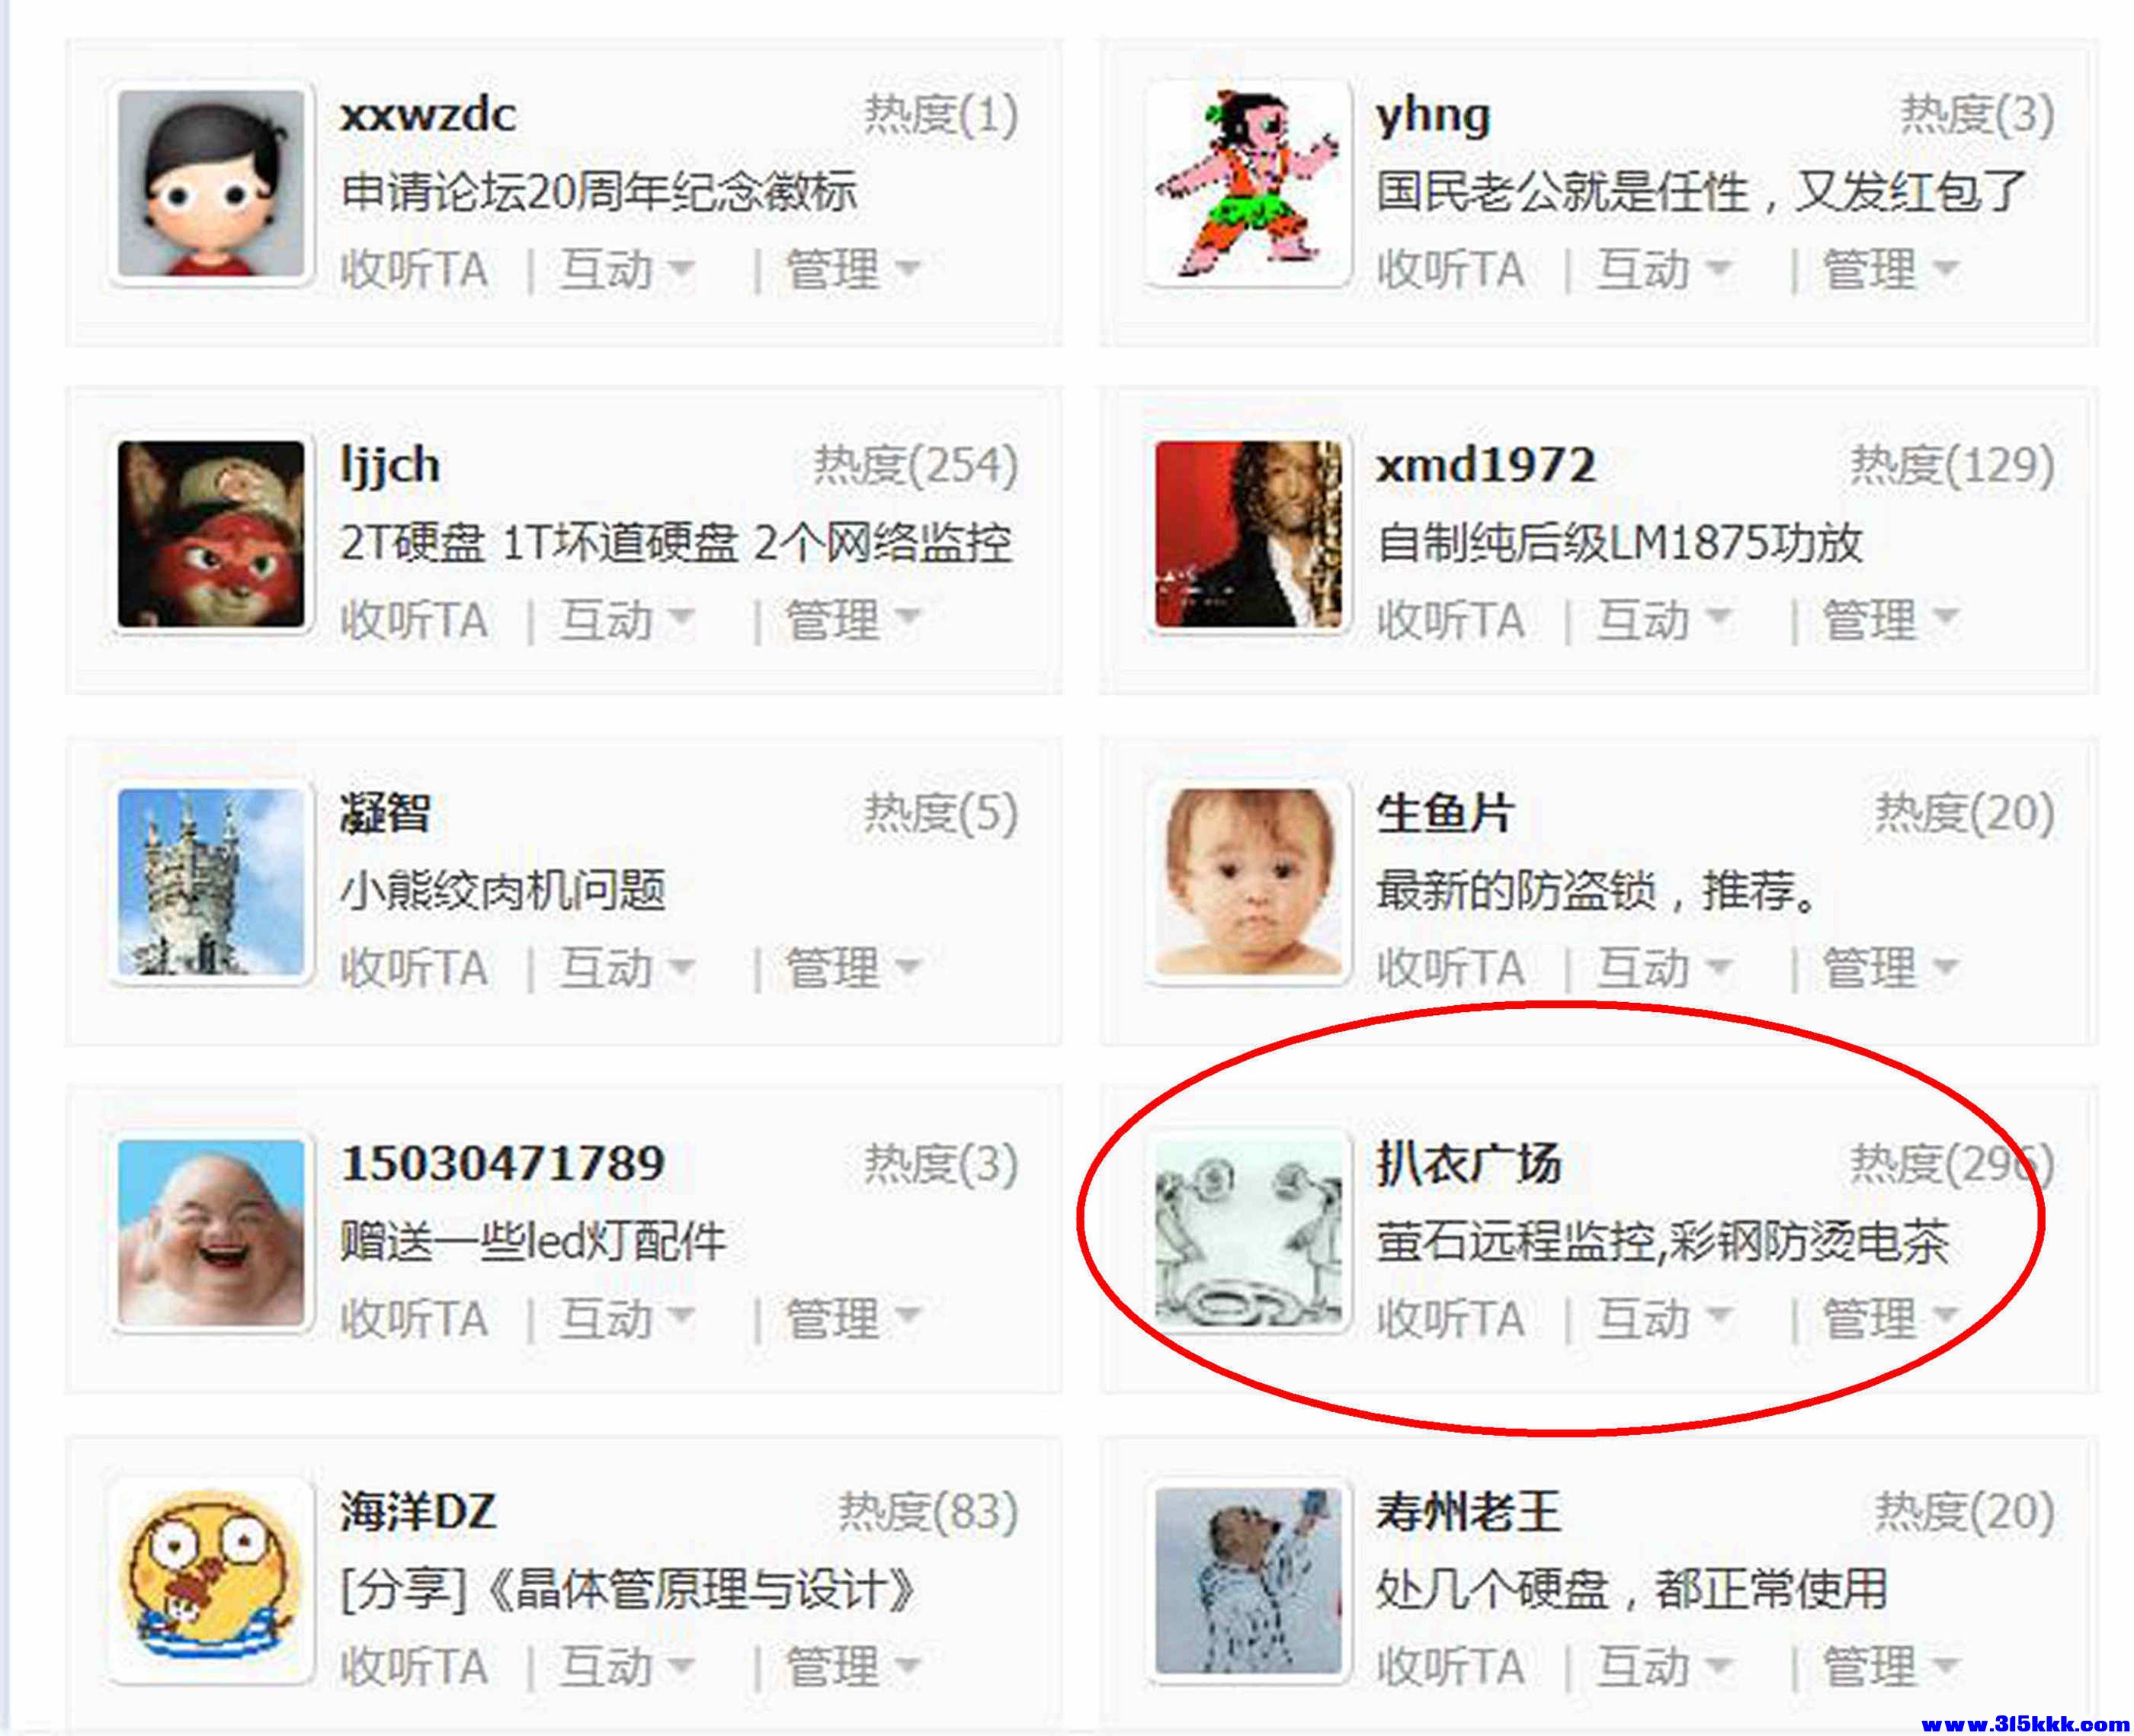This screenshot has height=1736, width=2134.
Task: Open xxwzdc's cartoon boy avatar
Action: tap(211, 183)
